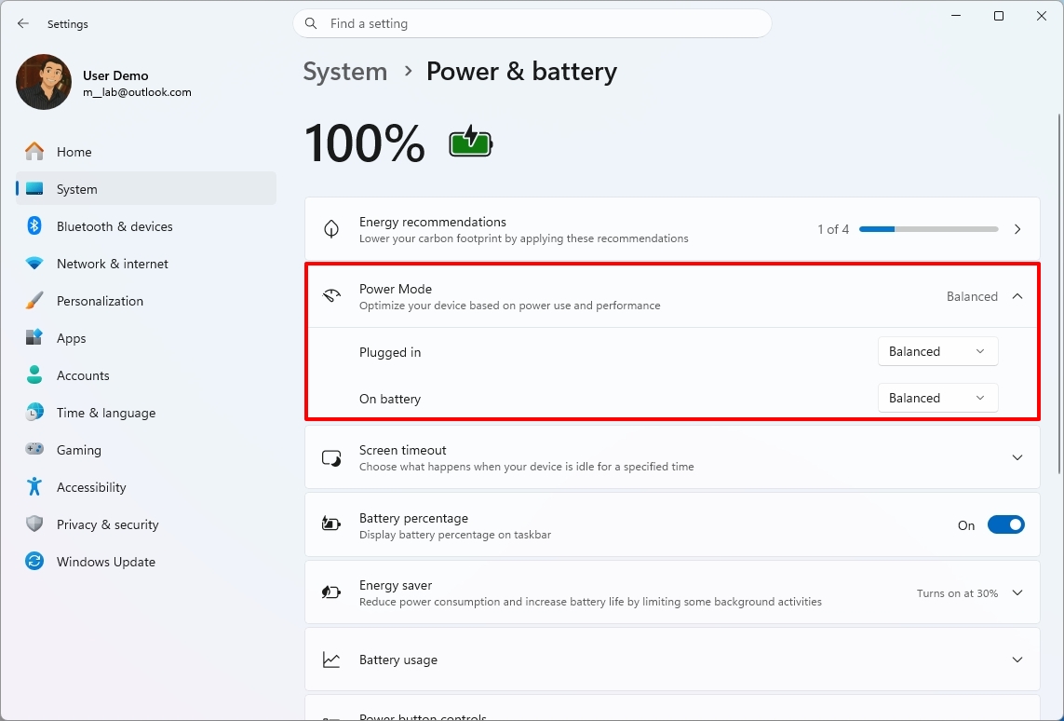This screenshot has height=721, width=1064.
Task: Click the Power Mode gauge icon
Action: coord(331,296)
